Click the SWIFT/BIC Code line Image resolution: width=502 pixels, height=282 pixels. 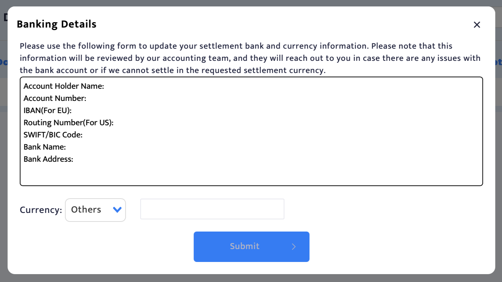pos(53,135)
